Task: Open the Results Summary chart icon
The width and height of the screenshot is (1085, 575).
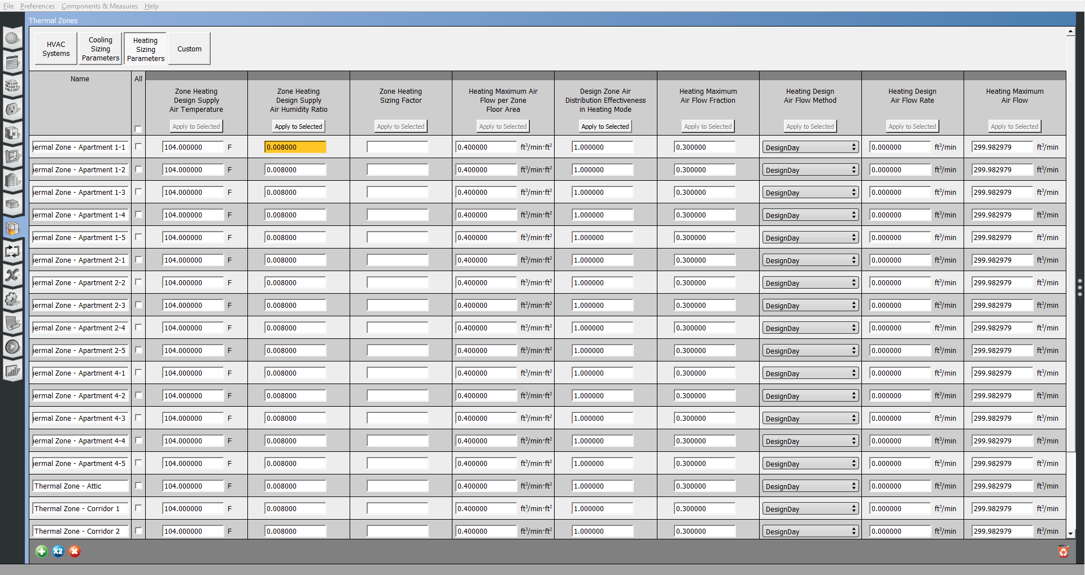Action: [x=12, y=371]
